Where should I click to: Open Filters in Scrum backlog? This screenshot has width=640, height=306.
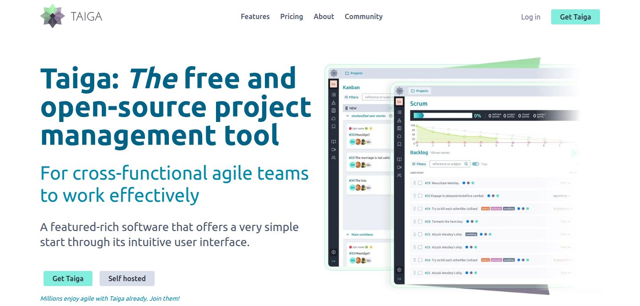pyautogui.click(x=419, y=164)
